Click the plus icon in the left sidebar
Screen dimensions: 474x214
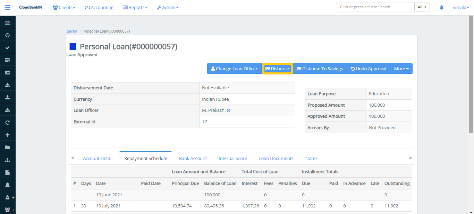tap(8, 135)
